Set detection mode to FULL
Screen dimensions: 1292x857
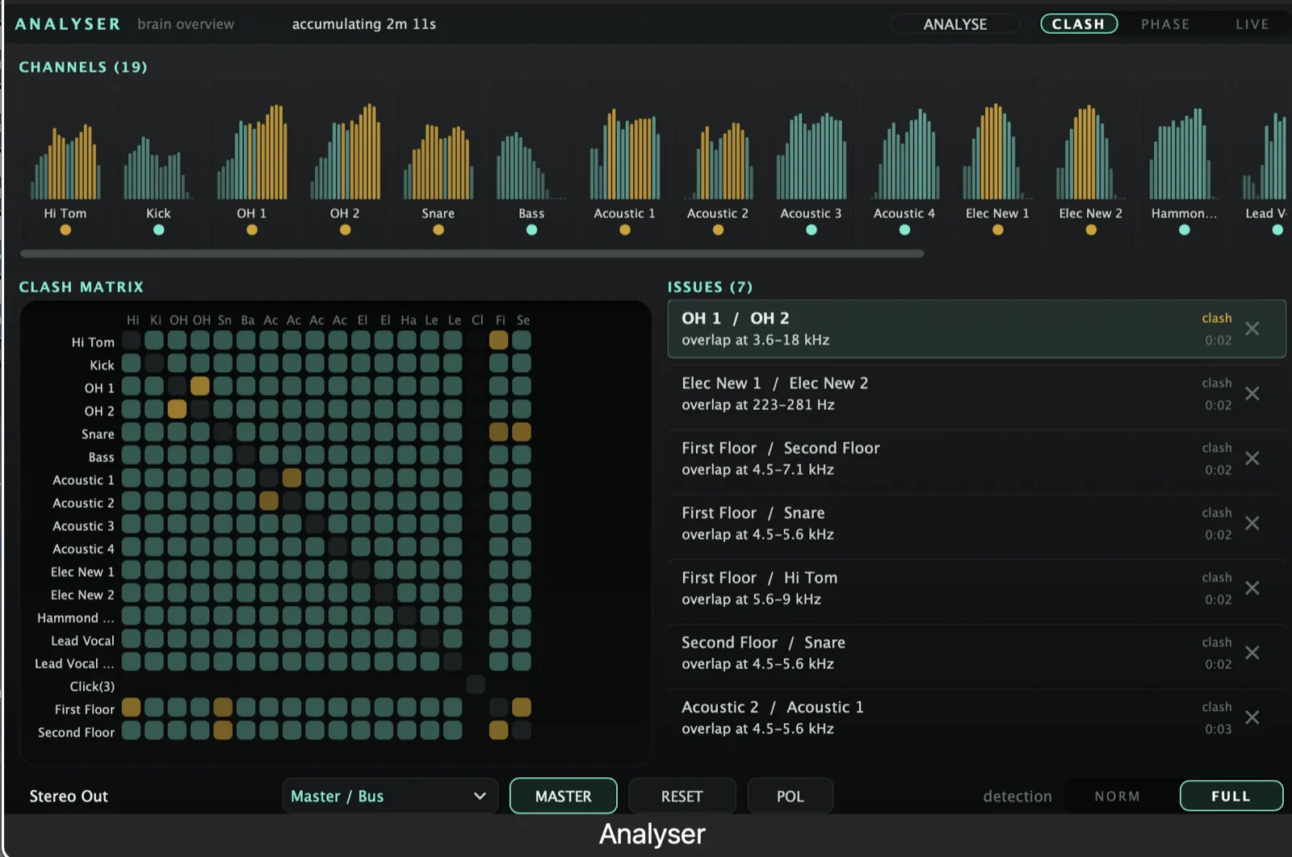tap(1231, 796)
